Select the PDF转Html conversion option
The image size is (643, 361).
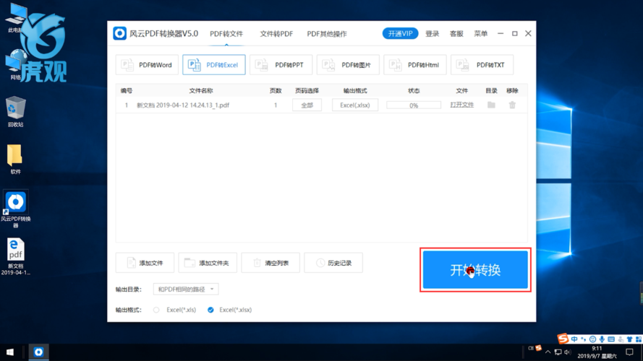tap(415, 65)
